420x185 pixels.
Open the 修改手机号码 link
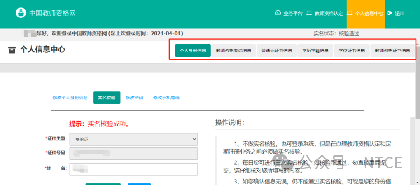coord(166,98)
